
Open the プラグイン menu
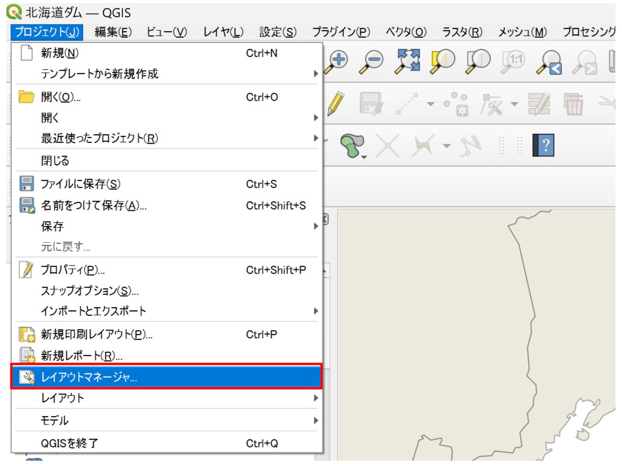pos(341,32)
